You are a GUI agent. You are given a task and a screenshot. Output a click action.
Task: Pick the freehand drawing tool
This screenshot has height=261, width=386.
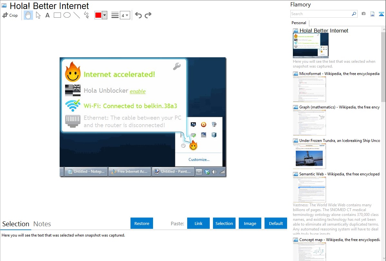tap(86, 15)
